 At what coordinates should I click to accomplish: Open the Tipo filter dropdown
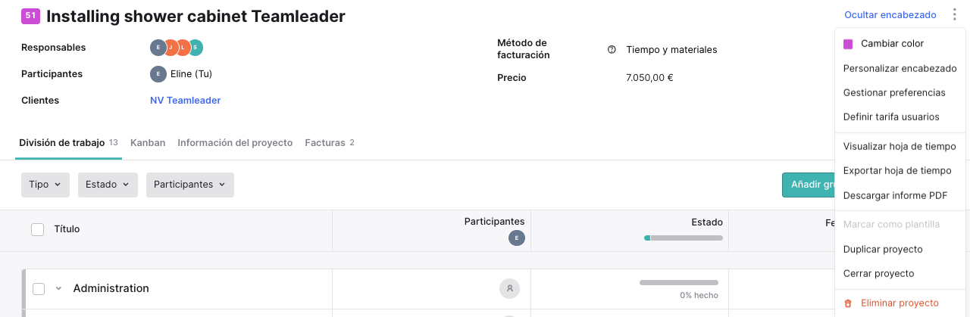45,185
